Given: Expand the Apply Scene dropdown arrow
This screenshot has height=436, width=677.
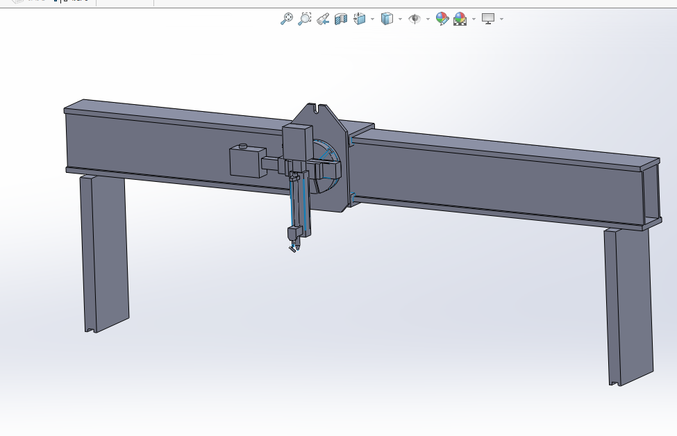Looking at the screenshot, I should click(474, 19).
